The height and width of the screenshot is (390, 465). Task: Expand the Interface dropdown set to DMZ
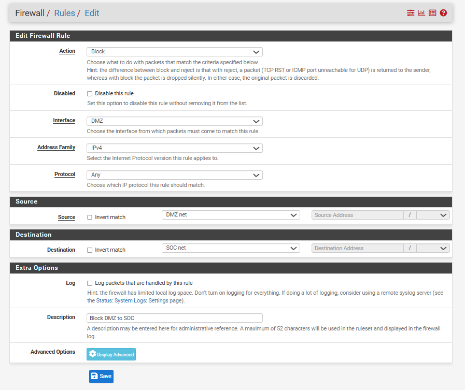[174, 121]
